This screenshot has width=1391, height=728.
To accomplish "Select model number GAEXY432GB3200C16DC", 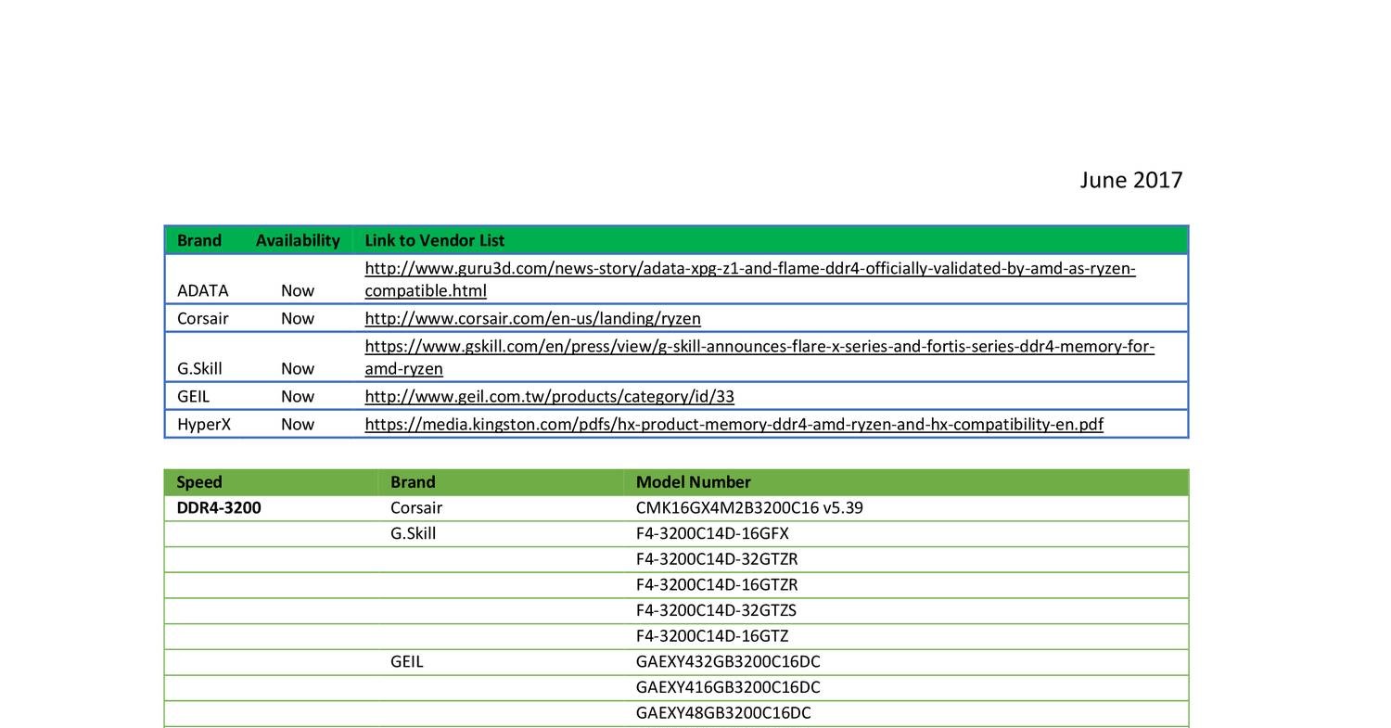I will pos(728,661).
